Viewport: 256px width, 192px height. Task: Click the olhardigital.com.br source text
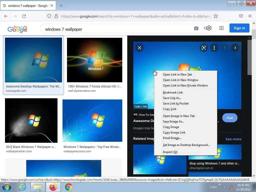[201, 168]
